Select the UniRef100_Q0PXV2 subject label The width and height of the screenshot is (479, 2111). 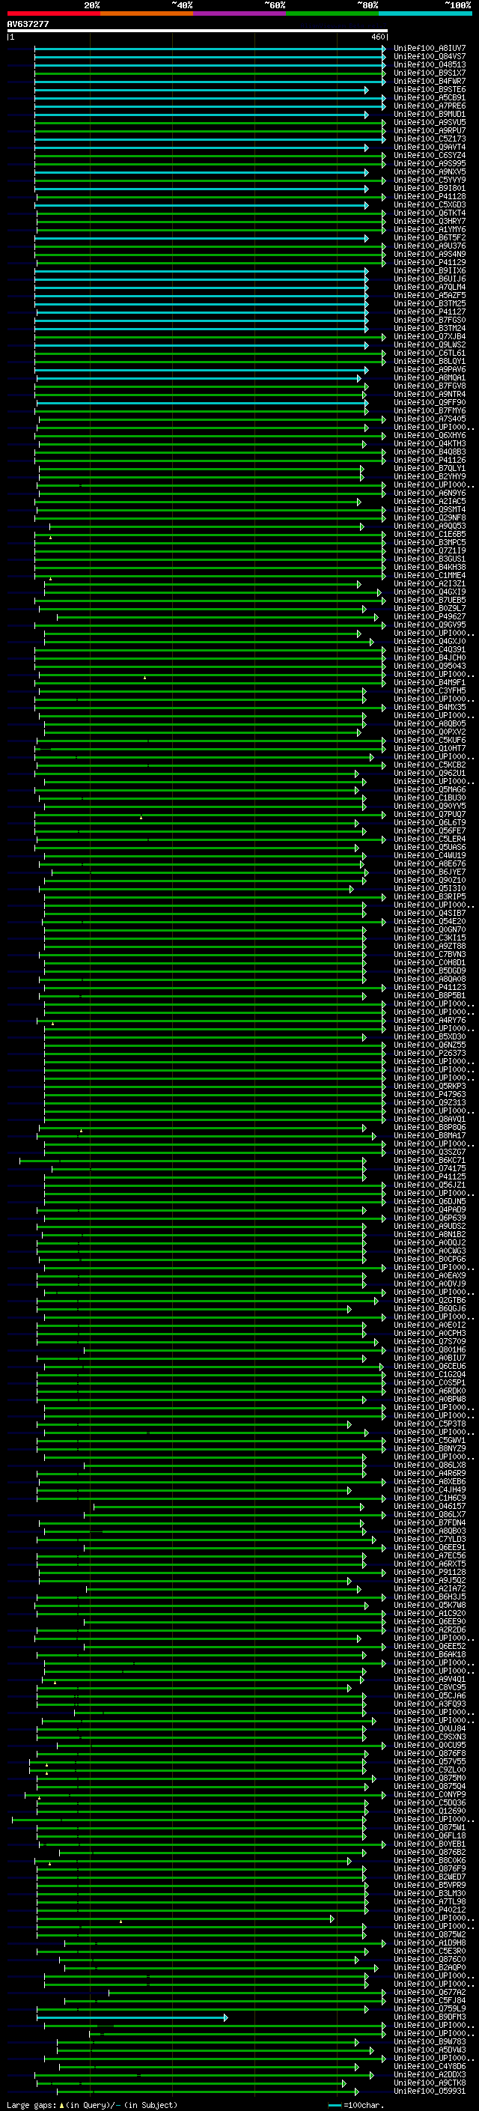pos(429,732)
